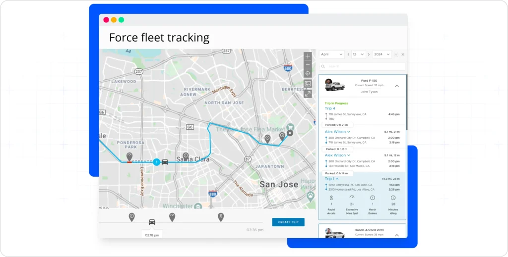Image resolution: width=508 pixels, height=257 pixels.
Task: Open the April month dropdown
Action: click(332, 54)
